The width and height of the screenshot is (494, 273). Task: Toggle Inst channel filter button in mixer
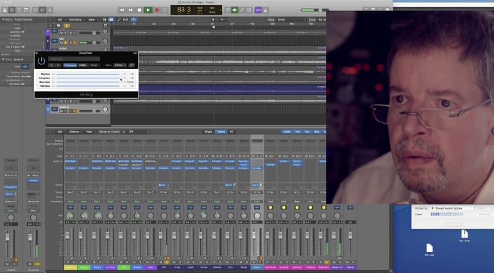pos(298,132)
